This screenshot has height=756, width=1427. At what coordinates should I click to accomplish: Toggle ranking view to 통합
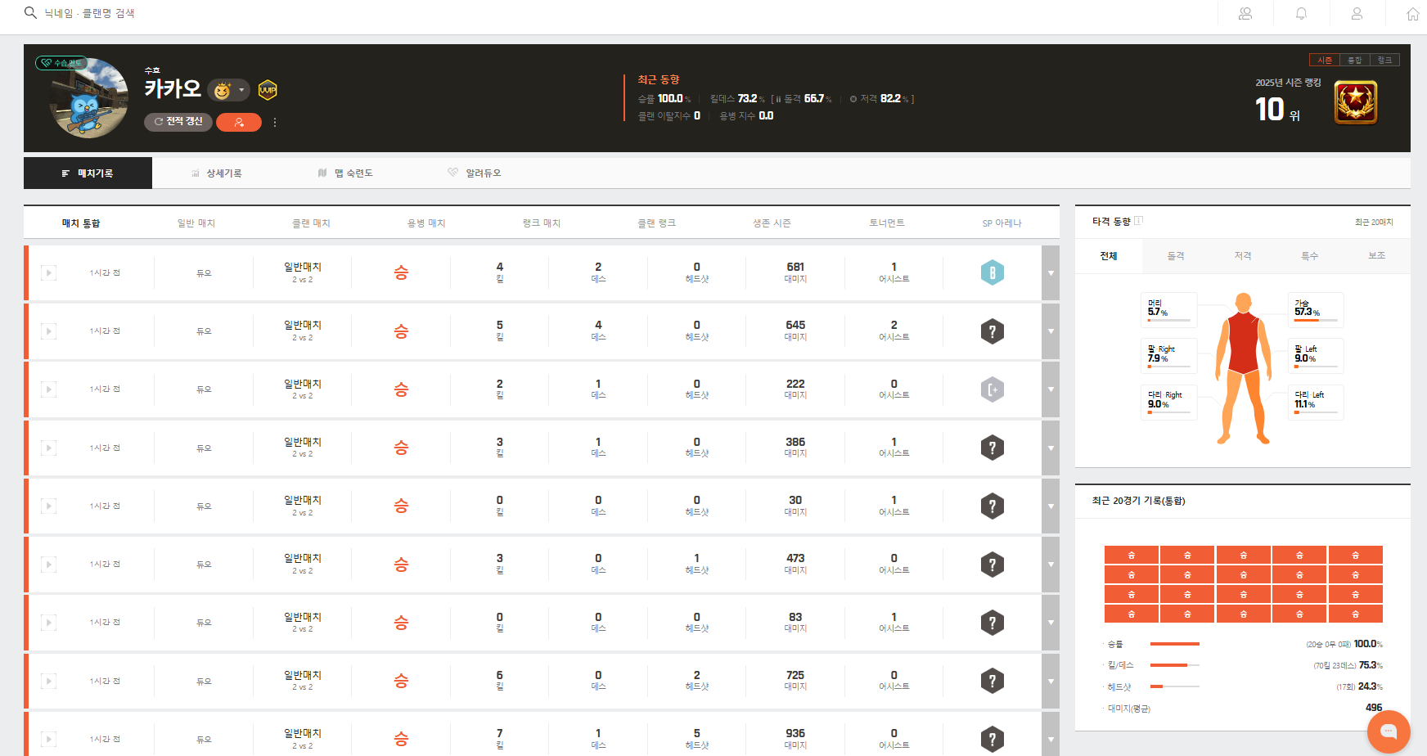coord(1355,60)
